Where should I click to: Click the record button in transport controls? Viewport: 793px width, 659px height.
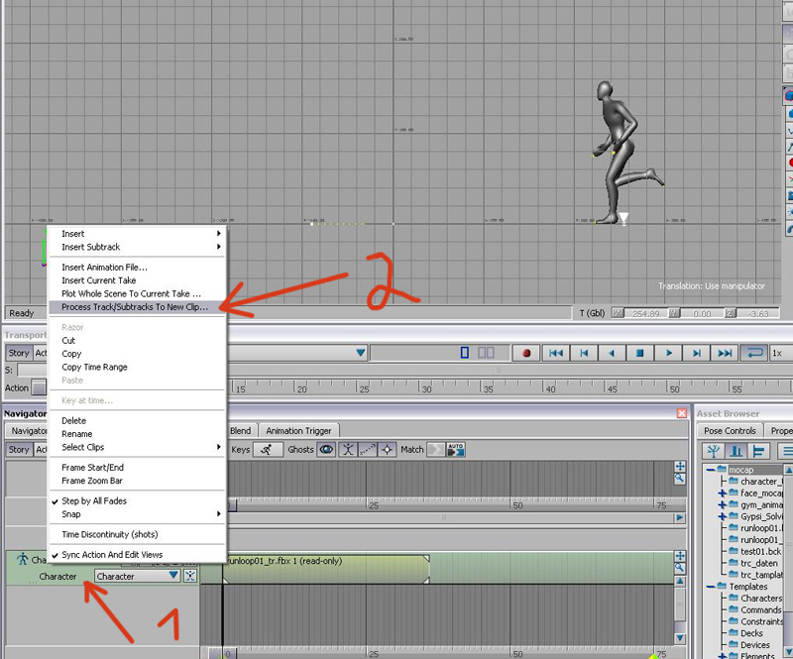click(x=527, y=353)
